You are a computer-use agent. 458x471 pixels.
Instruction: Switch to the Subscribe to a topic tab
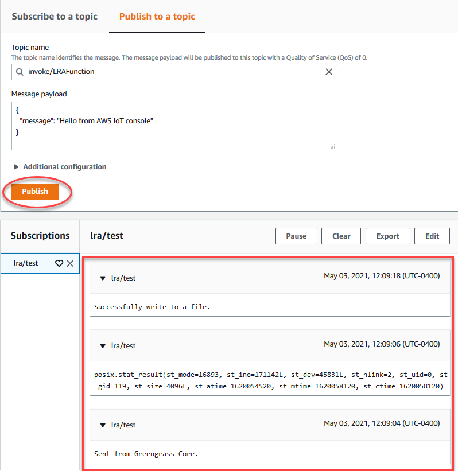pos(55,17)
